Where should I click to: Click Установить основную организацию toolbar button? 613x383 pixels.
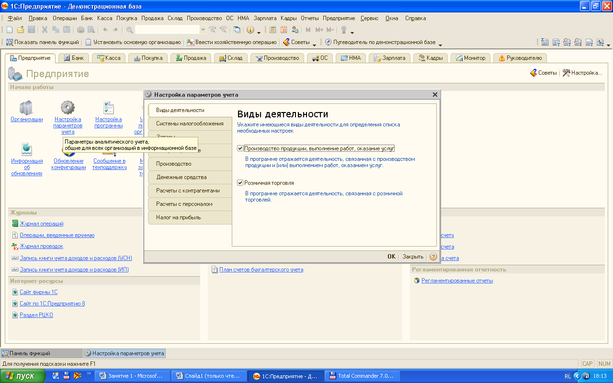[133, 42]
